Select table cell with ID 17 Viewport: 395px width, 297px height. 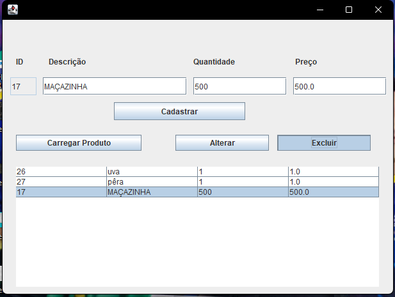[x=61, y=192]
